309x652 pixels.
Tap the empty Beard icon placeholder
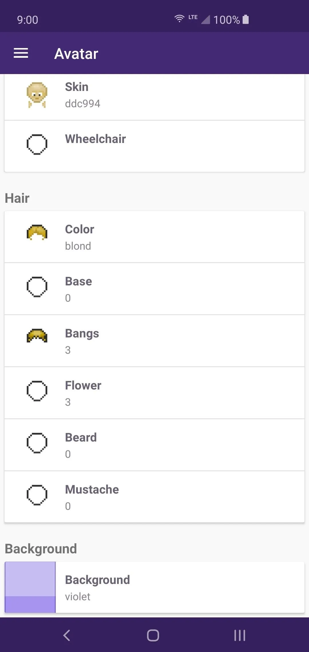click(37, 443)
